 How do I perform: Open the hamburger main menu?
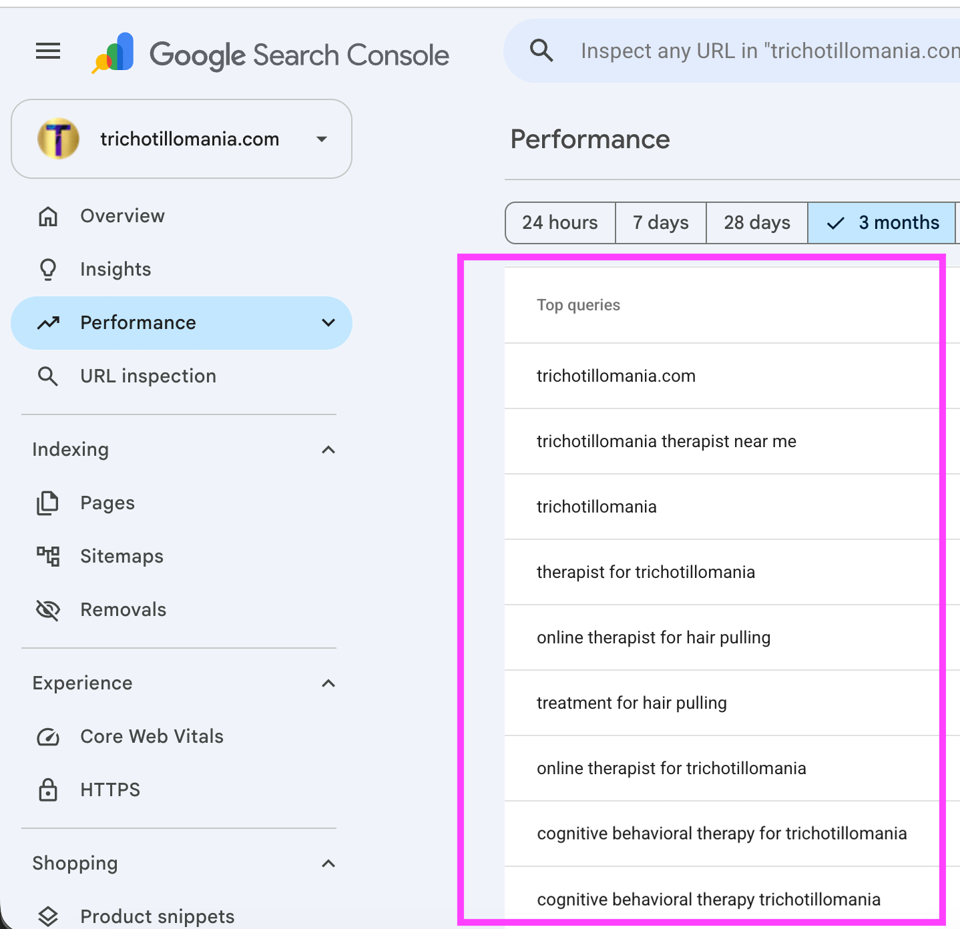48,51
